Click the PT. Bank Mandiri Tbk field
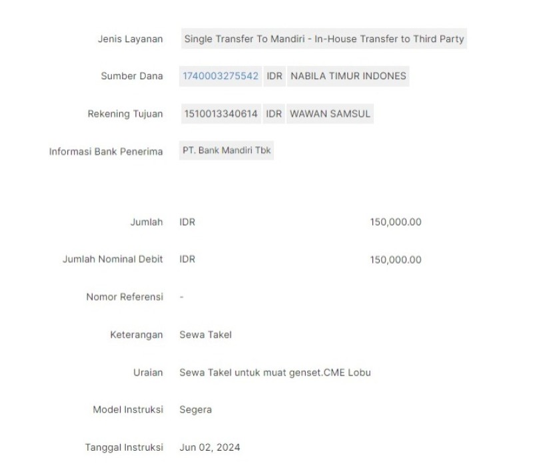Viewport: 533px width, 464px height. [x=227, y=150]
